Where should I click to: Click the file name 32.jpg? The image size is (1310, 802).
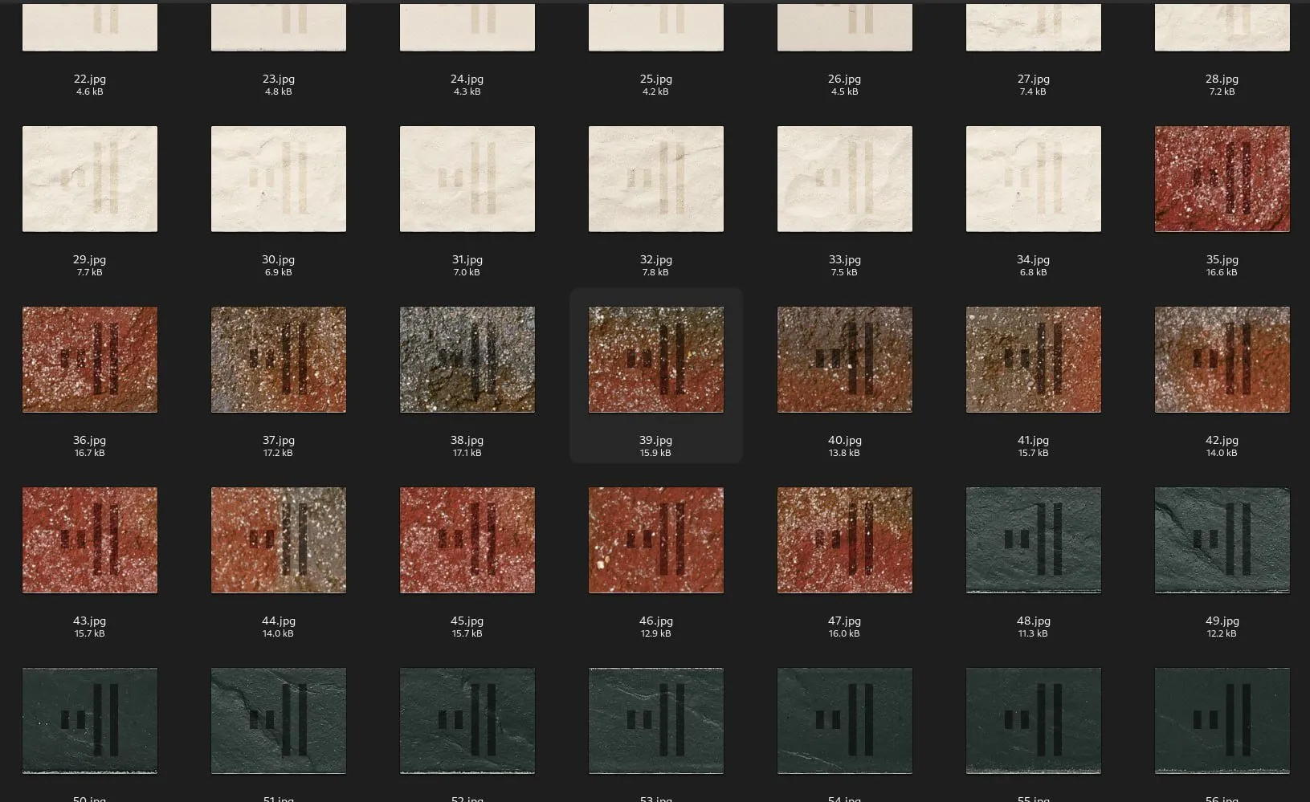pos(656,259)
